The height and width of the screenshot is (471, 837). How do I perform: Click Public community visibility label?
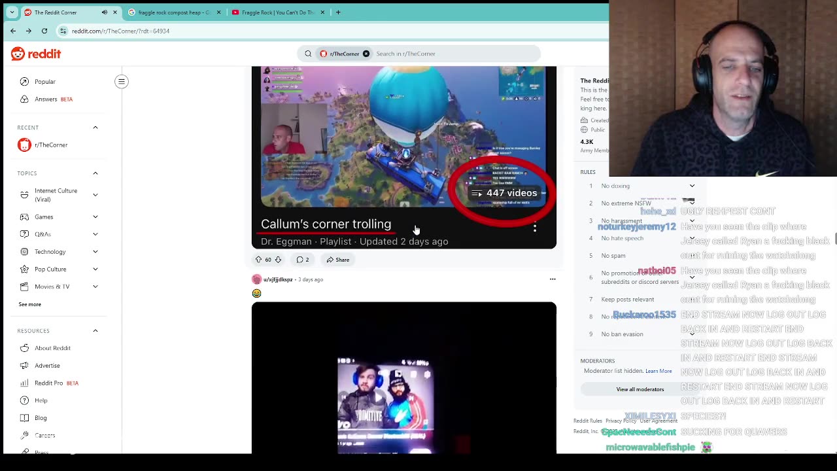(598, 130)
